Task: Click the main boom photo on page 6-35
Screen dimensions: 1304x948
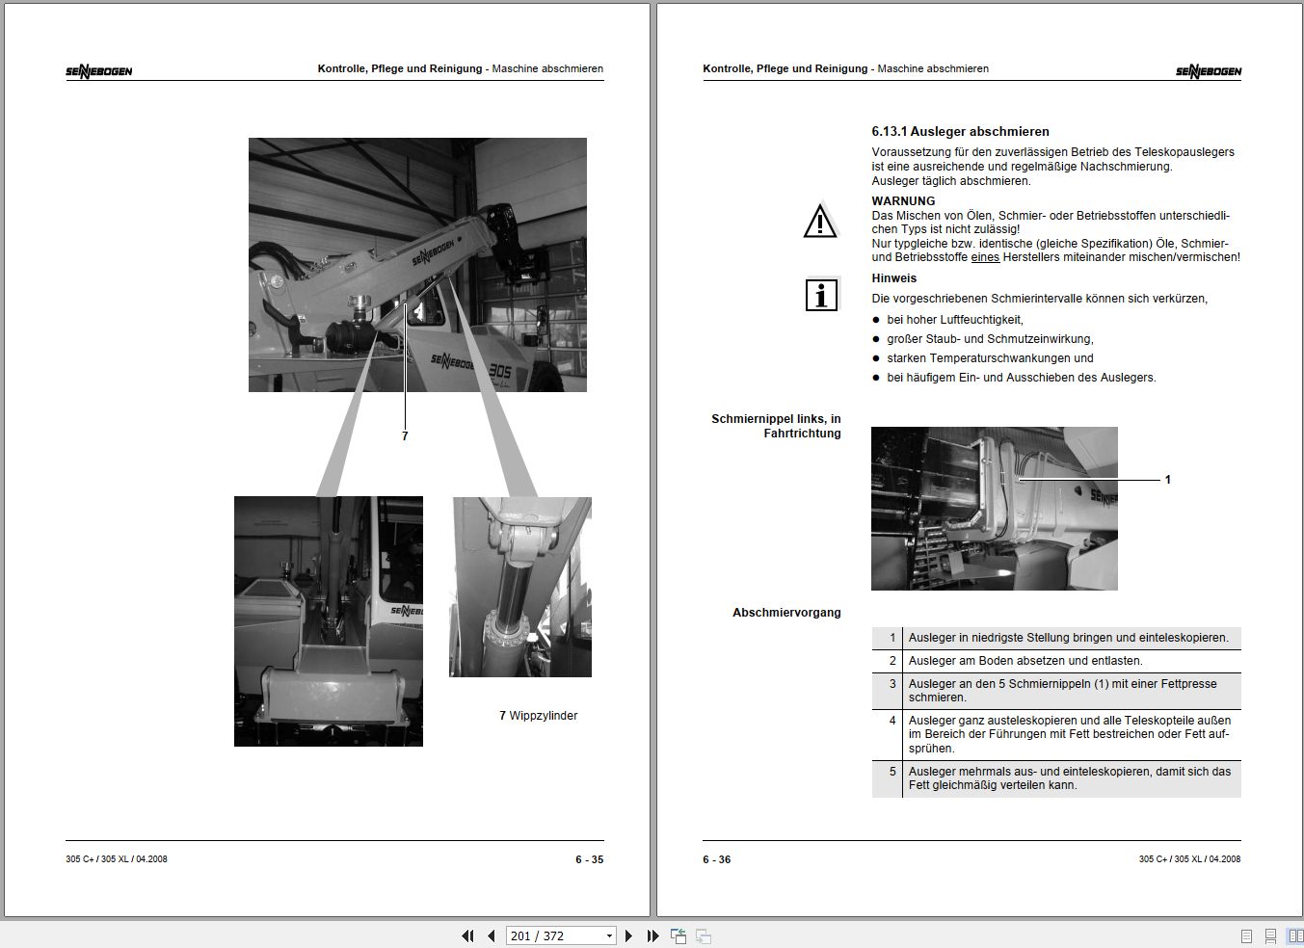Action: tap(417, 265)
